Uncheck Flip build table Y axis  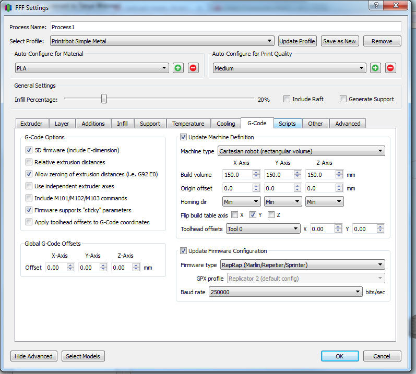tap(253, 215)
